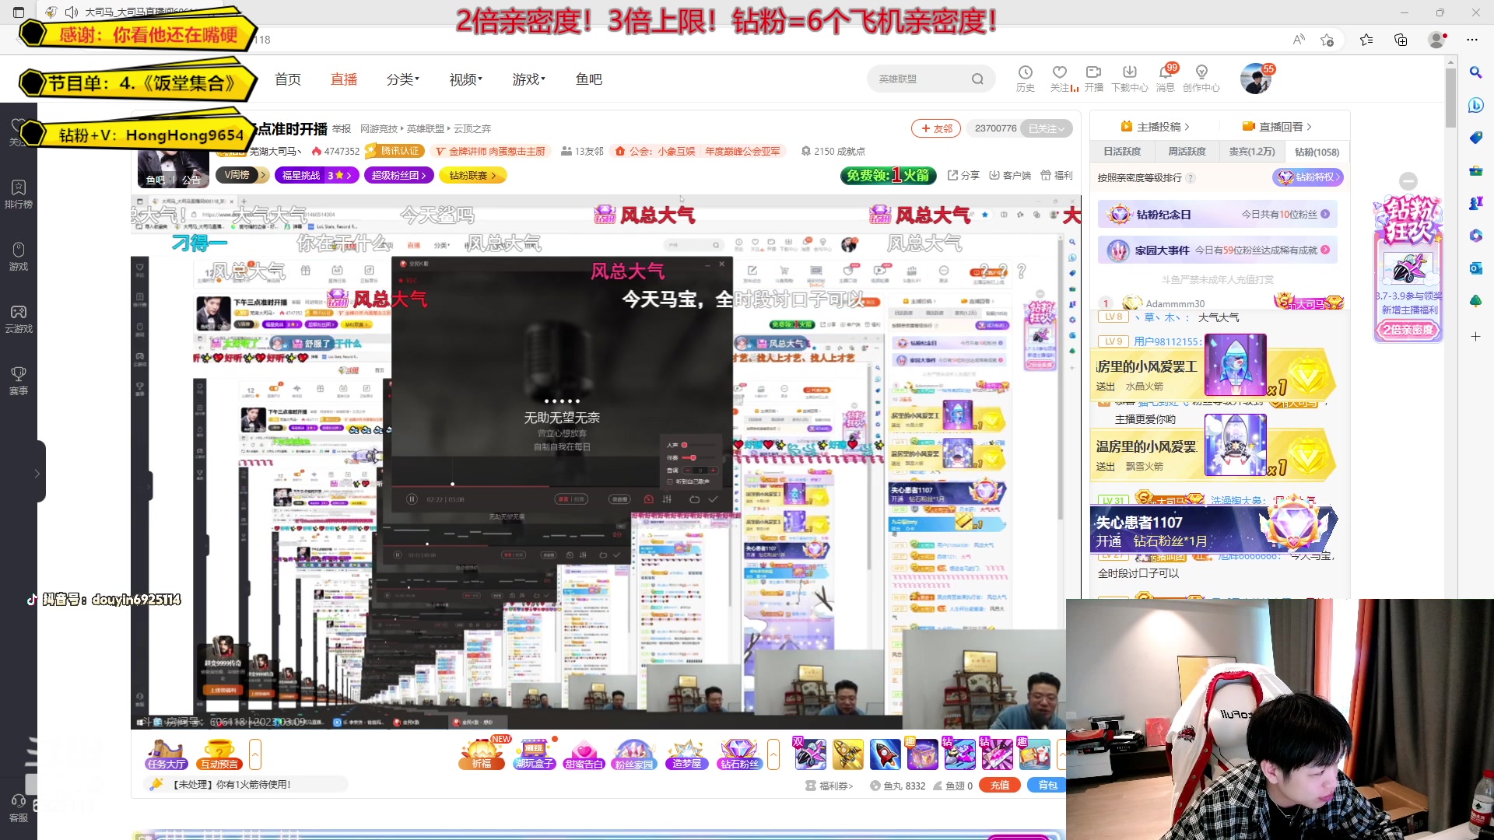Open 钻粉特权 privilege button

click(1308, 177)
